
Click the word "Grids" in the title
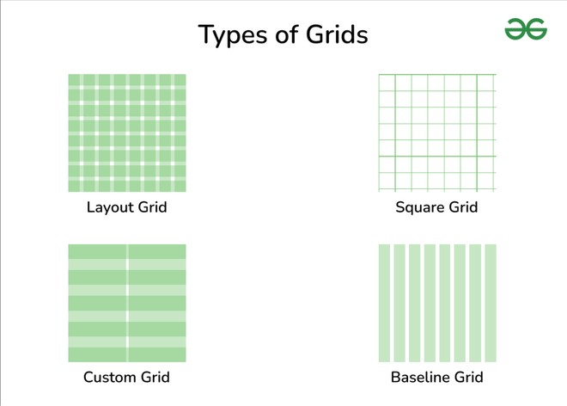pos(335,34)
